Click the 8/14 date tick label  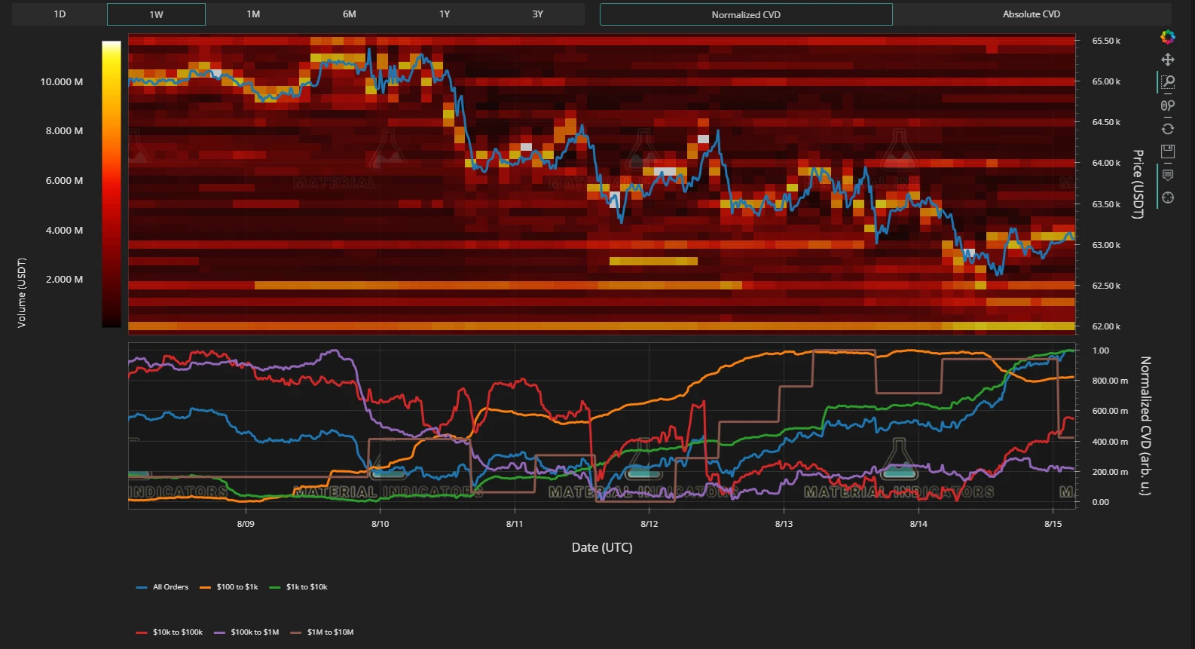[918, 524]
